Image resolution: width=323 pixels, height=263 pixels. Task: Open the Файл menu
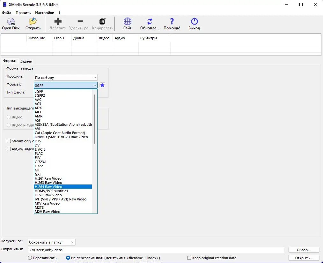click(x=6, y=12)
